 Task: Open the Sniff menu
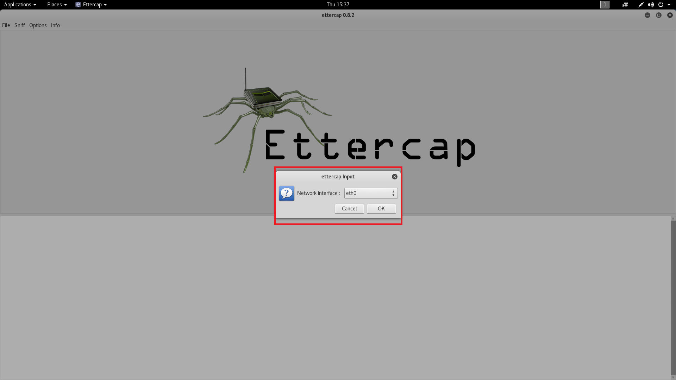pyautogui.click(x=20, y=25)
